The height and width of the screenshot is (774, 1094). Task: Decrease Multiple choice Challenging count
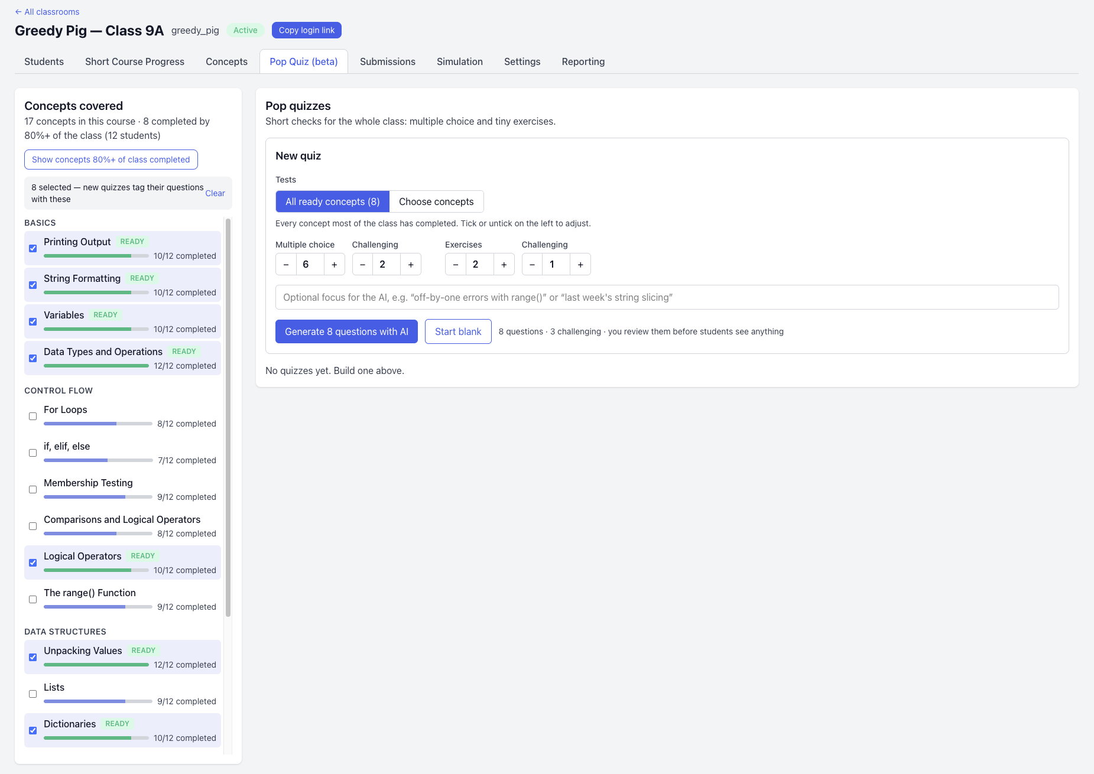[x=363, y=264]
